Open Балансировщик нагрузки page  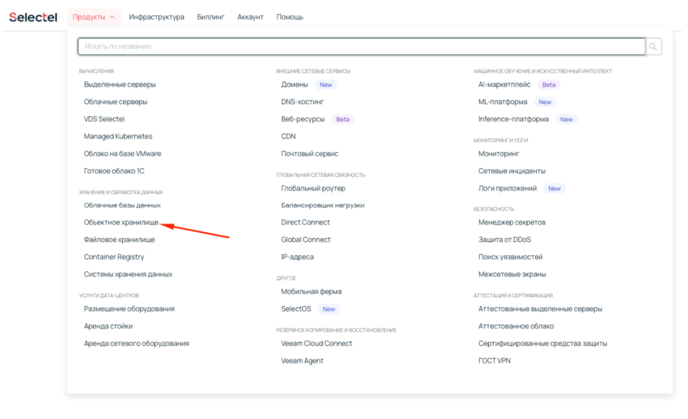pos(323,205)
